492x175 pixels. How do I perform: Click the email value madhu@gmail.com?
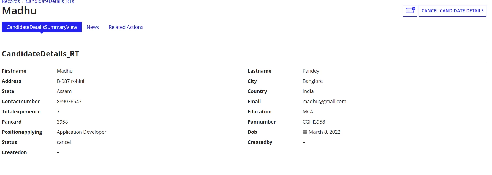[324, 101]
